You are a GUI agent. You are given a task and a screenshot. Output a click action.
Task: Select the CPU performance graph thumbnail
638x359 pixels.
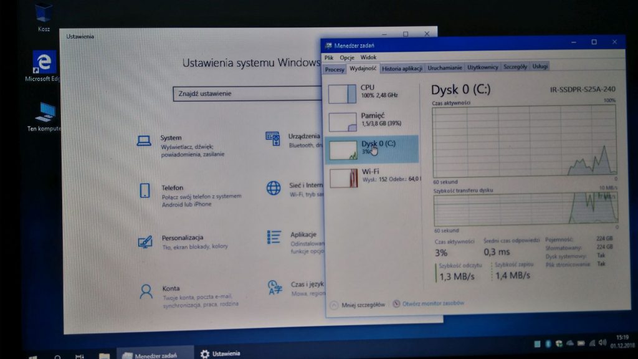click(342, 93)
